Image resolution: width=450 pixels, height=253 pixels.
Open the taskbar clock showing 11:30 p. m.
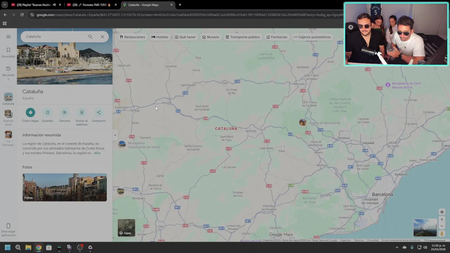tap(438, 247)
